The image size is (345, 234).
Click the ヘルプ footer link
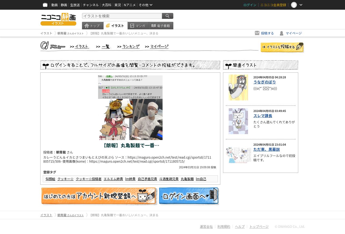[240, 226]
